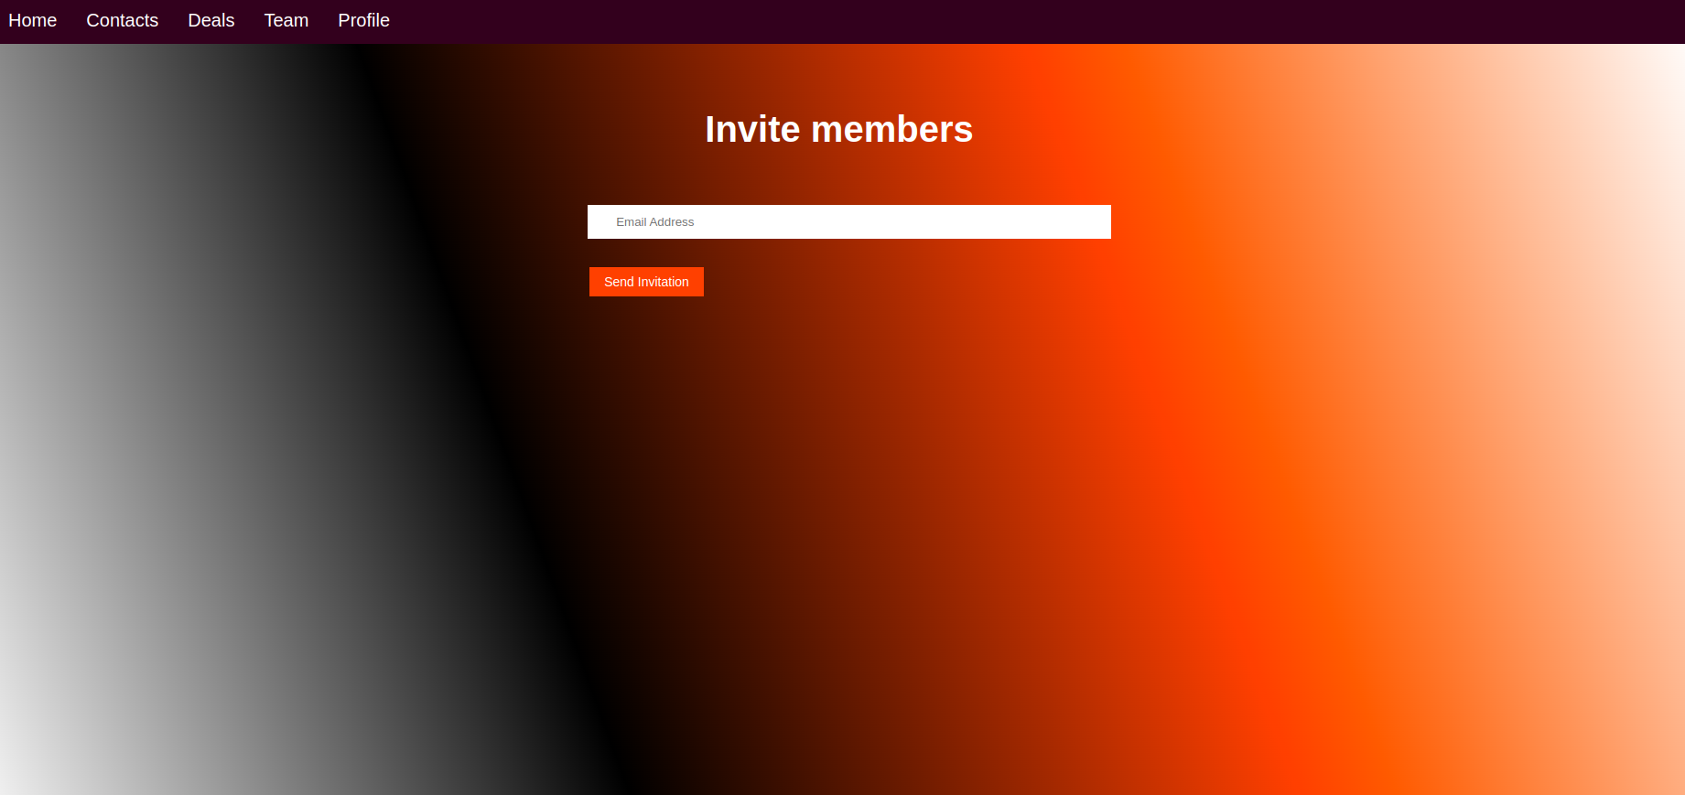Click the Send Invitation button

coord(646,282)
